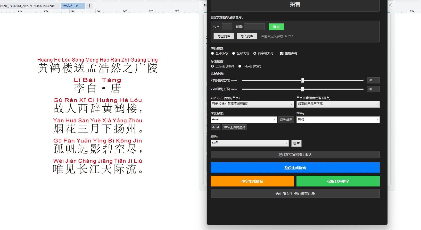This screenshot has height=230, width=421.
Task: Select line 故人西辞黄鹤楼
Action: (x=97, y=108)
